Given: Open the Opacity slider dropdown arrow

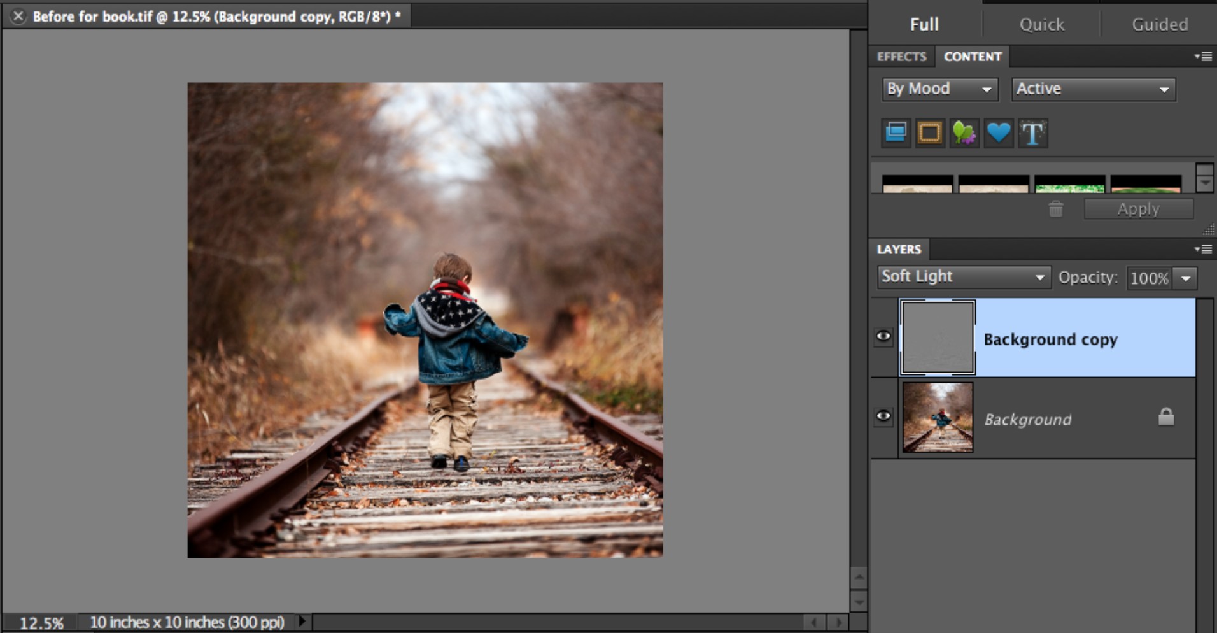Looking at the screenshot, I should pos(1186,278).
